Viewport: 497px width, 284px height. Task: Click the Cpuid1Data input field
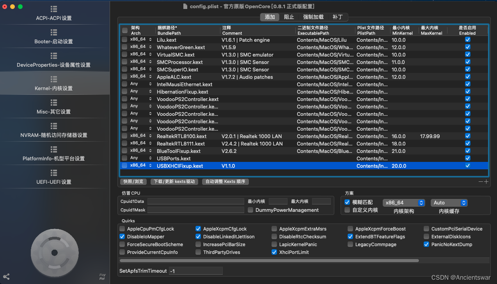[196, 201]
